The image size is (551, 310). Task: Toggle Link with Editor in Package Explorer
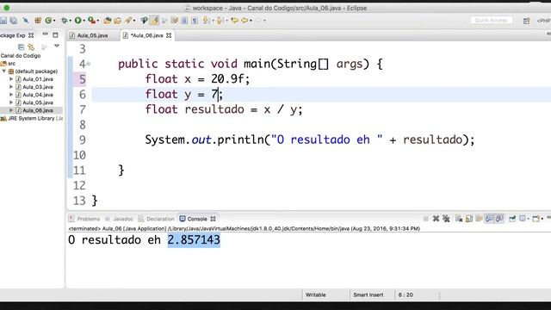[x=31, y=46]
